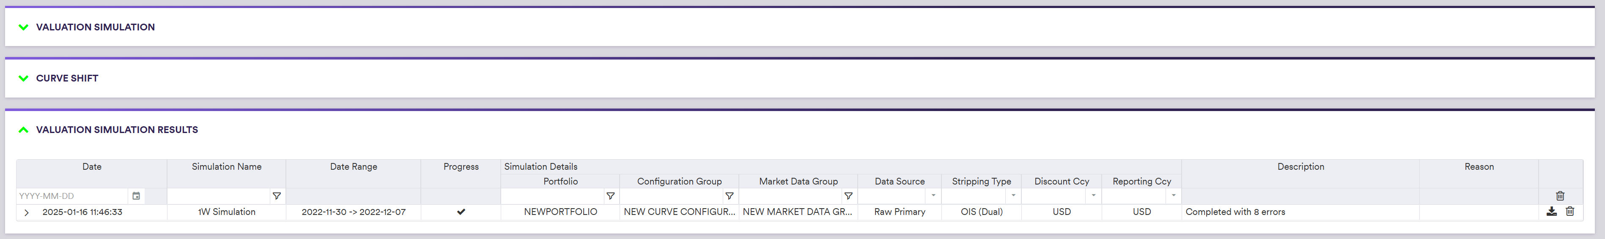The image size is (1605, 239).
Task: Open the Discount Ccy filter dropdown
Action: click(1093, 196)
